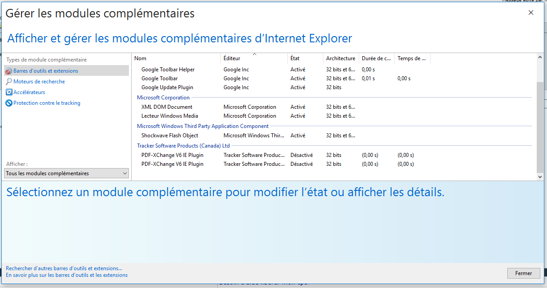Open the Afficher dropdown Tous les modules complémentaires
The image size is (547, 288).
[66, 173]
